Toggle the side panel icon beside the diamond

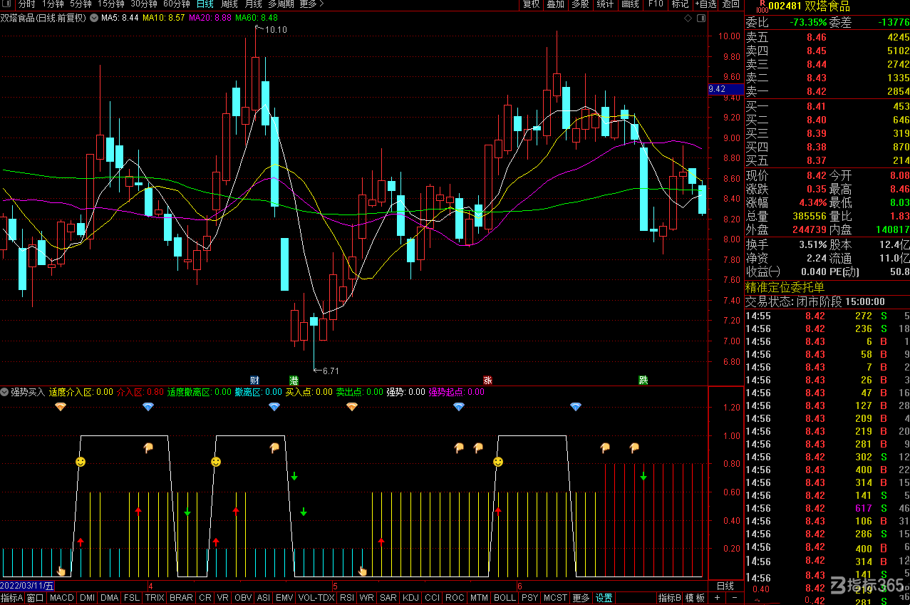tap(700, 19)
